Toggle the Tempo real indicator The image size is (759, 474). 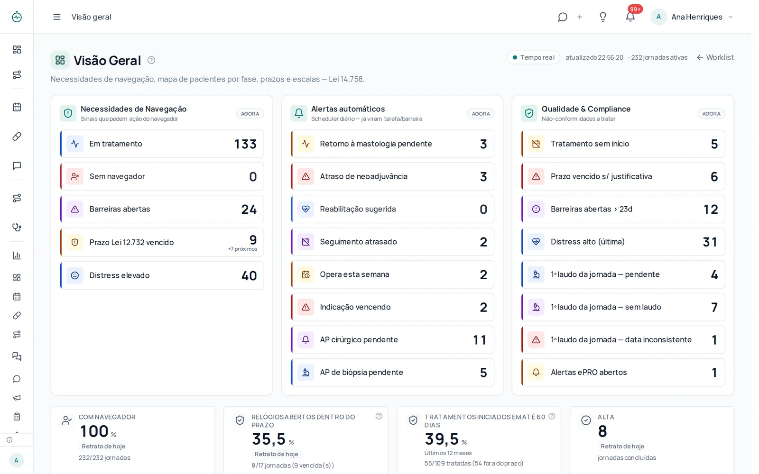[534, 57]
